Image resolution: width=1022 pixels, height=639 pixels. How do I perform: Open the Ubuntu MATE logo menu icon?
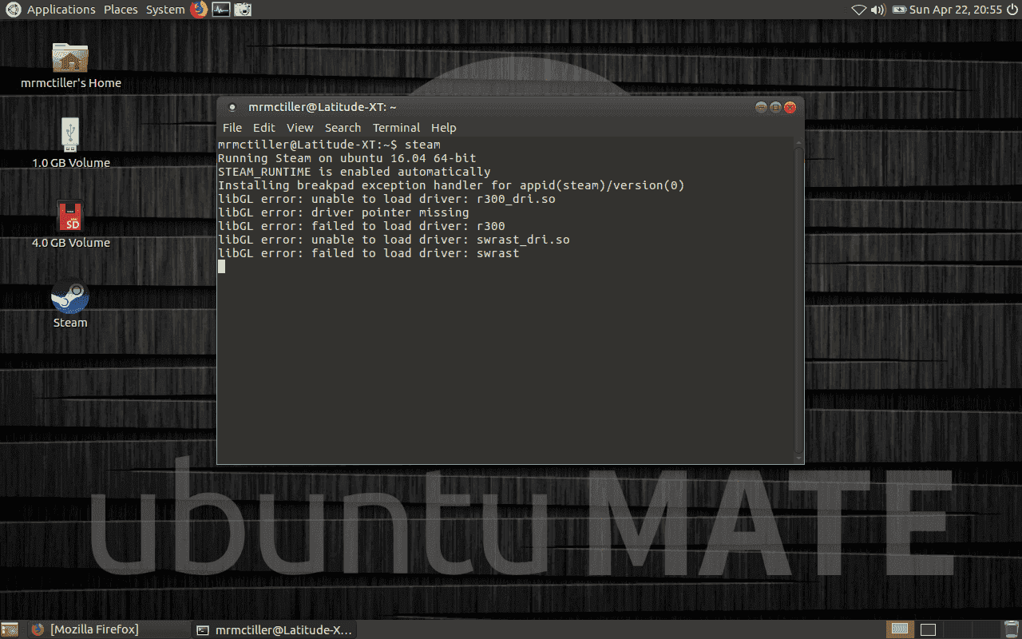click(x=13, y=10)
